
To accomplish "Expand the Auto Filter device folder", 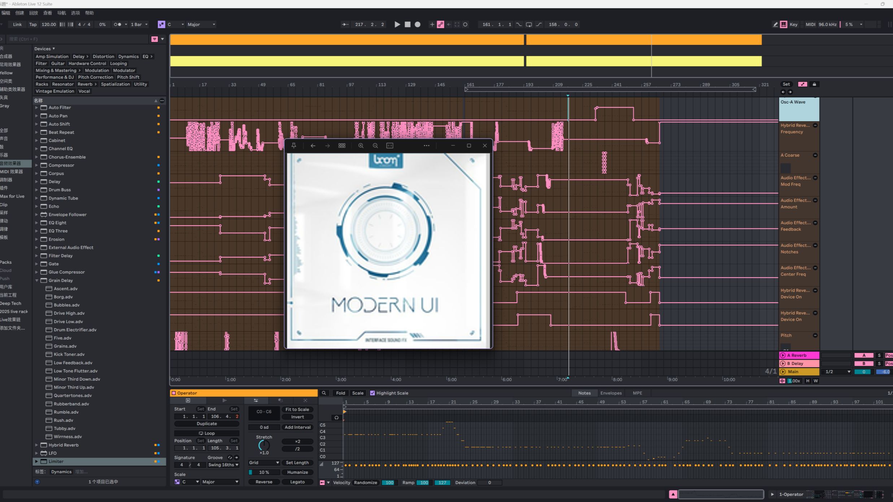I will (36, 108).
